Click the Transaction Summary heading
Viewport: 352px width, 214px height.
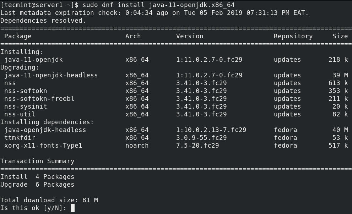(37, 161)
